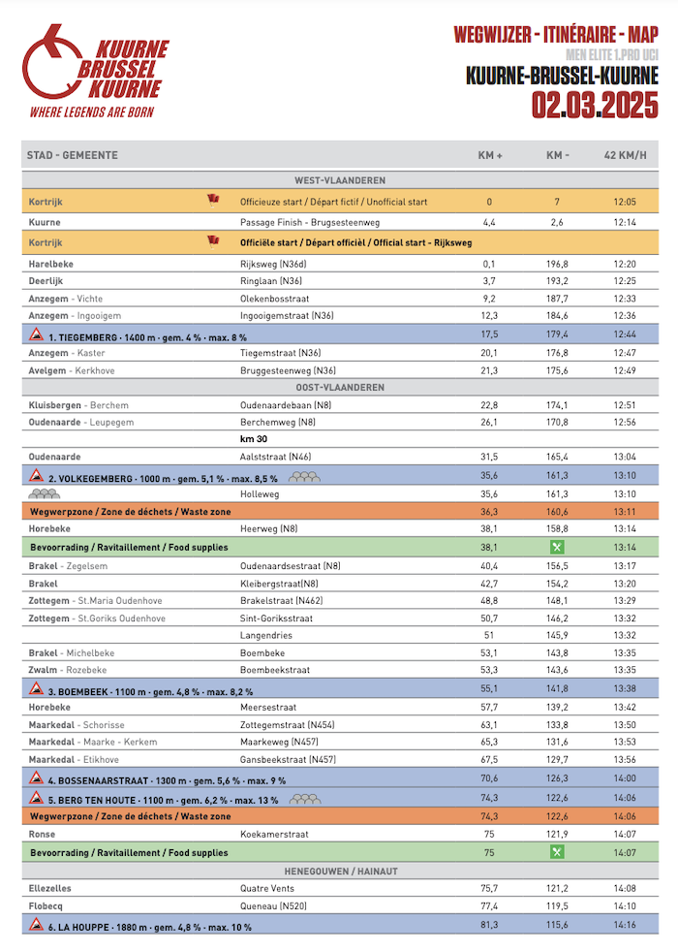
Task: Click the Bossenaarstraat climb warning icon
Action: pyautogui.click(x=35, y=777)
